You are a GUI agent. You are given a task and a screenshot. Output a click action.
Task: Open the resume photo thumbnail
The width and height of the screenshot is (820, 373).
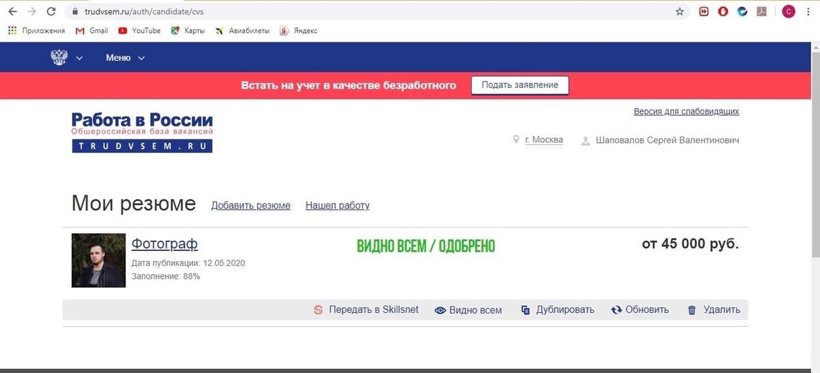pos(98,260)
